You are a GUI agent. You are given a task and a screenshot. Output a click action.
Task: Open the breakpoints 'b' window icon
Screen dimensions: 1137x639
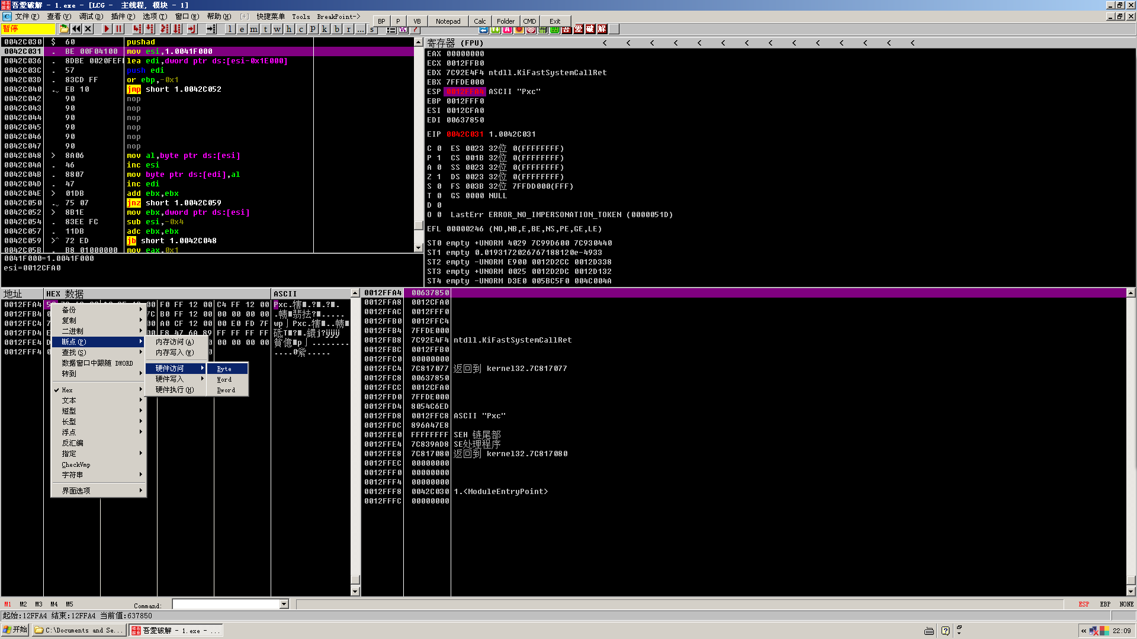coord(336,29)
